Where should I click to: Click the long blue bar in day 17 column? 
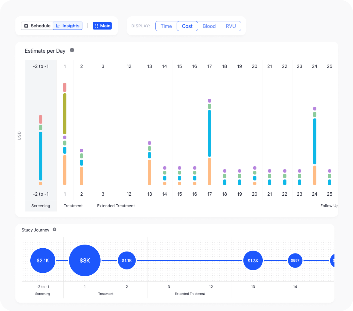(x=210, y=134)
